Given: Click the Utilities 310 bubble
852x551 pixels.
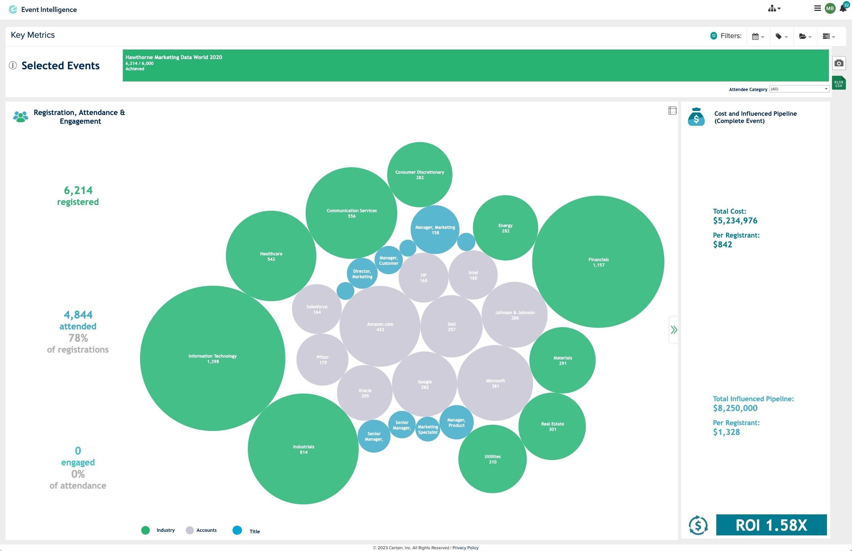Looking at the screenshot, I should click(x=492, y=459).
